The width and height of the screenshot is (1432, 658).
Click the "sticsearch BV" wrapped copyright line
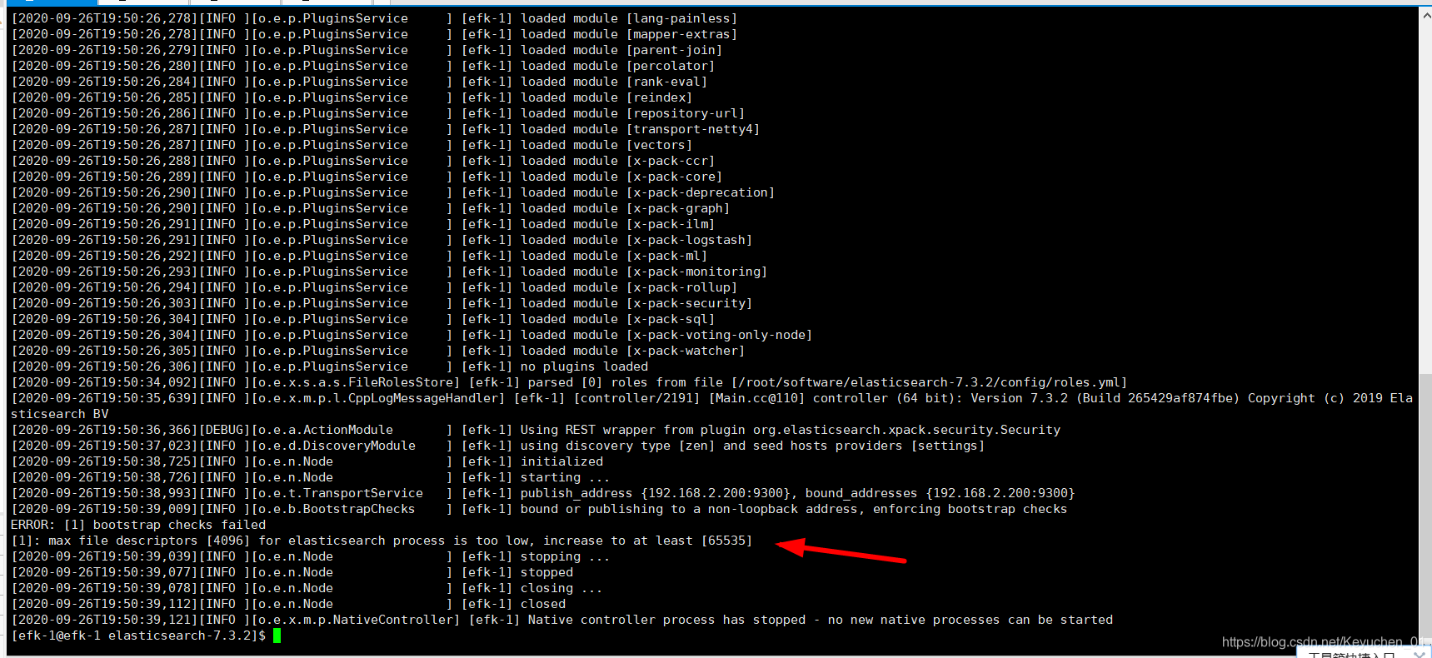point(59,414)
